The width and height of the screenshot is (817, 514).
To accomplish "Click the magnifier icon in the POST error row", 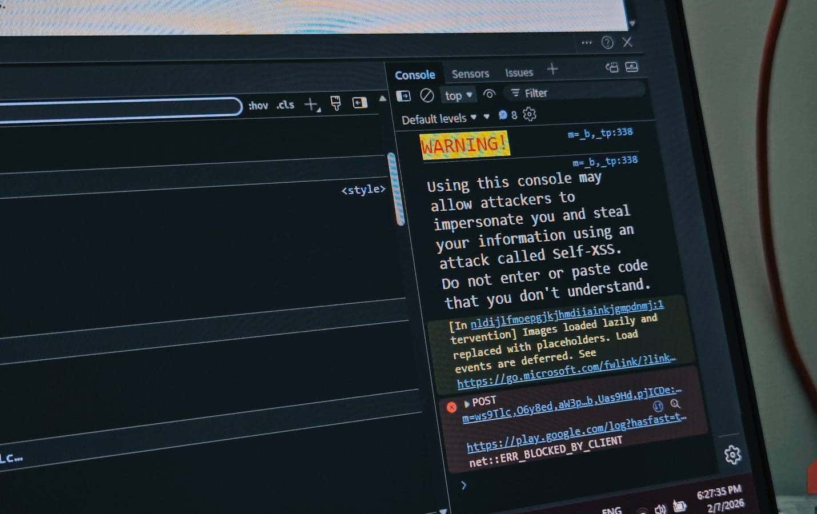I will (x=675, y=404).
